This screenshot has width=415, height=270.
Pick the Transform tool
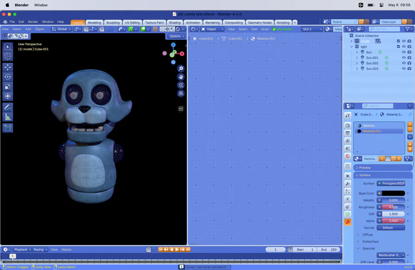7,96
